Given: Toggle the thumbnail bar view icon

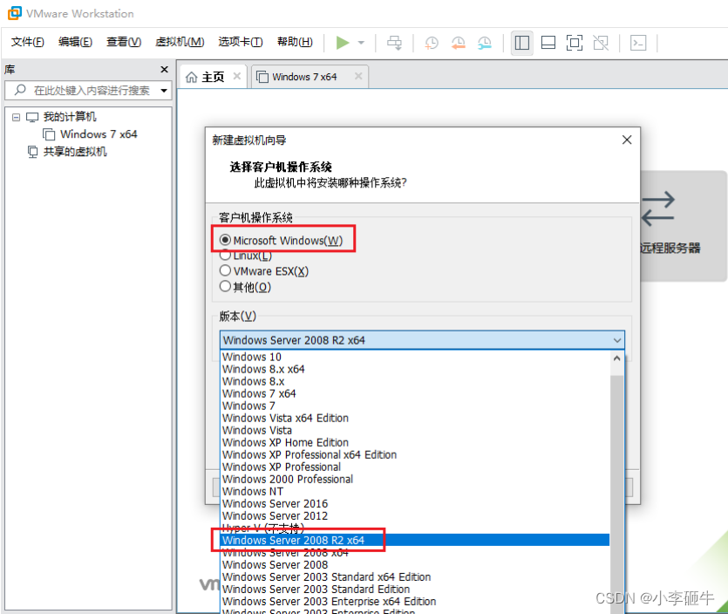Looking at the screenshot, I should tap(548, 43).
